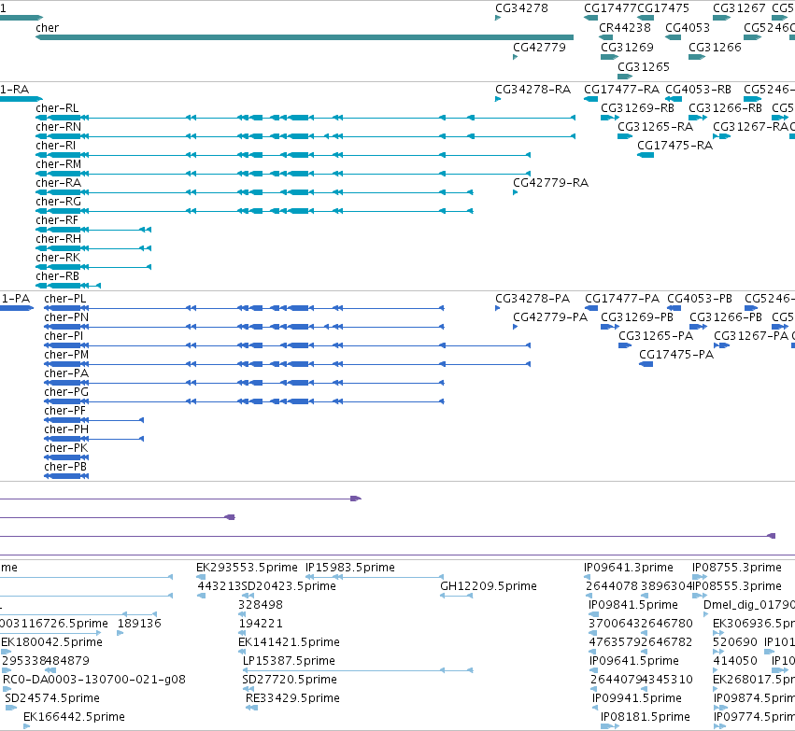
Task: Open the GH12209.5prime EST label
Action: pyautogui.click(x=489, y=586)
